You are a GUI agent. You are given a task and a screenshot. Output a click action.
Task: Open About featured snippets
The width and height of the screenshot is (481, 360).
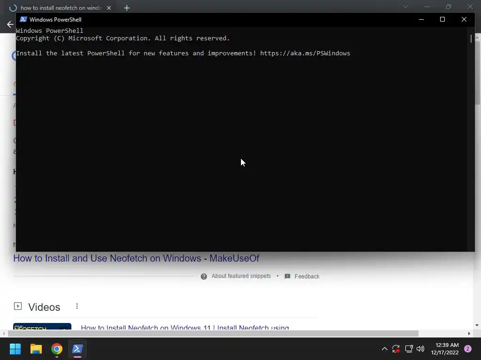coord(241,276)
